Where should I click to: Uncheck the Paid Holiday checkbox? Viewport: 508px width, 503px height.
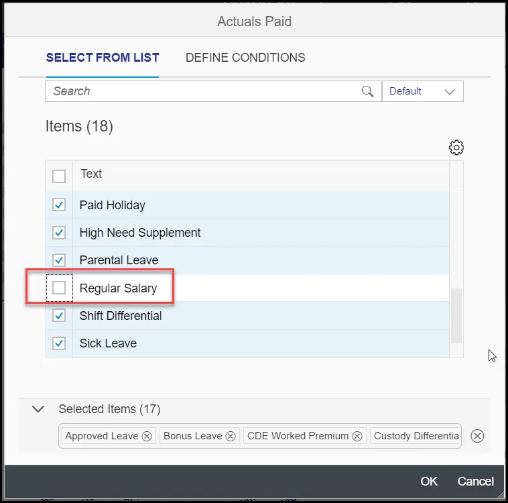pyautogui.click(x=59, y=205)
